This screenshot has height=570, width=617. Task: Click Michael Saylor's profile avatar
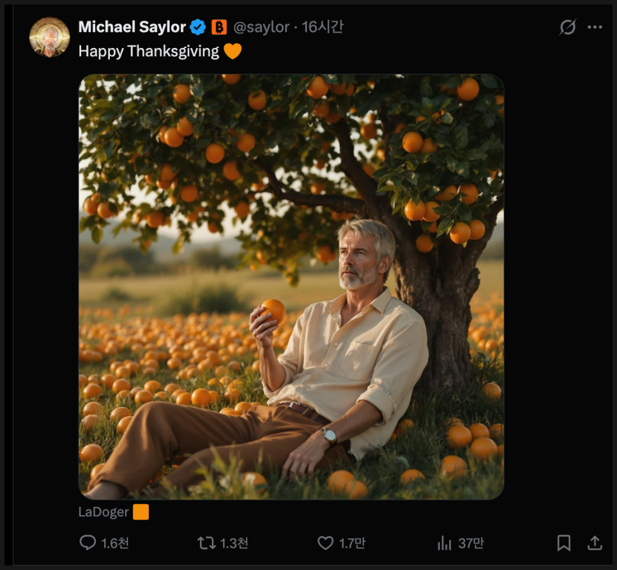[49, 37]
